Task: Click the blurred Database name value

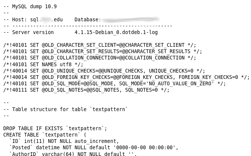Action: 130,19
